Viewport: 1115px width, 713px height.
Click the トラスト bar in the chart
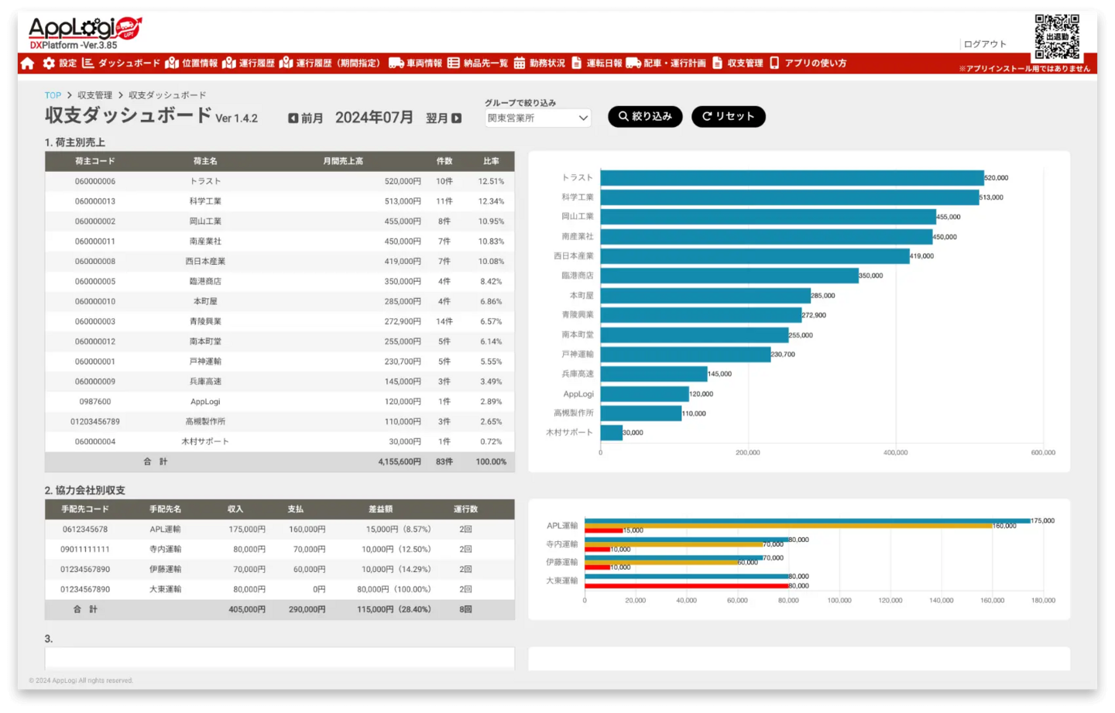tap(791, 178)
